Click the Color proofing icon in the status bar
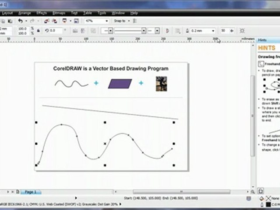The width and height of the screenshot is (280, 210). click(x=249, y=198)
